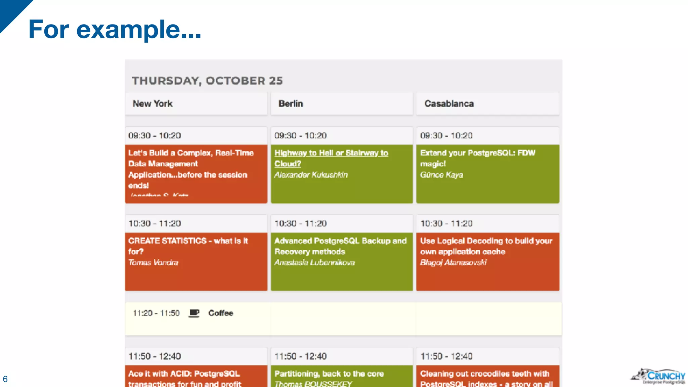Select the Casablanca room header
The width and height of the screenshot is (688, 387).
[x=488, y=104]
